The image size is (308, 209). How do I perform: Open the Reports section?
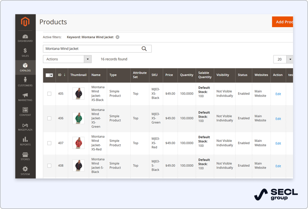[x=25, y=141]
